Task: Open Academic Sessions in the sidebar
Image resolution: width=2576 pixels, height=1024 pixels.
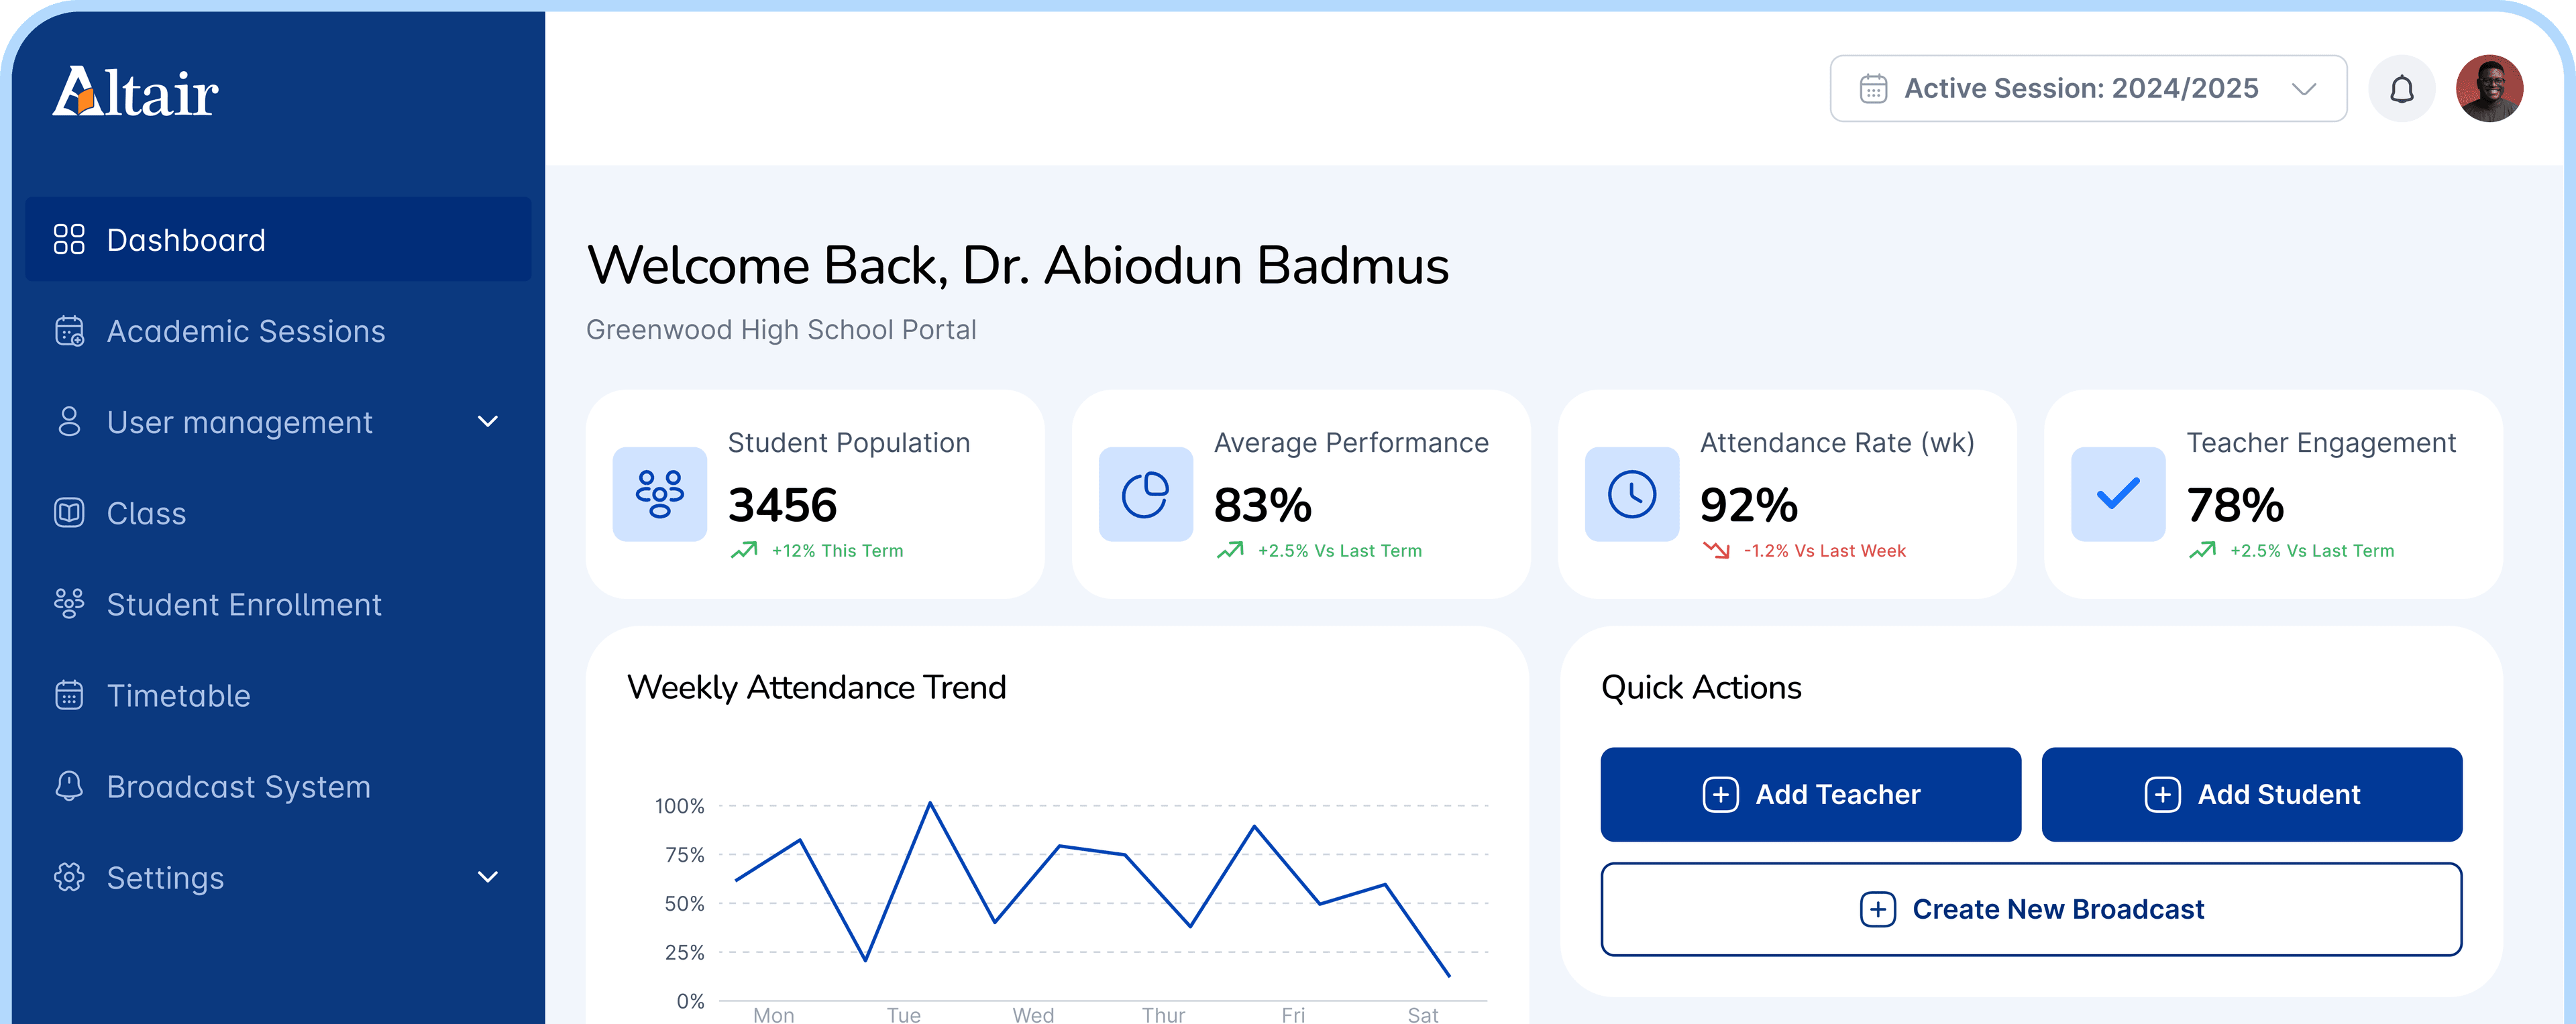Action: pyautogui.click(x=245, y=331)
